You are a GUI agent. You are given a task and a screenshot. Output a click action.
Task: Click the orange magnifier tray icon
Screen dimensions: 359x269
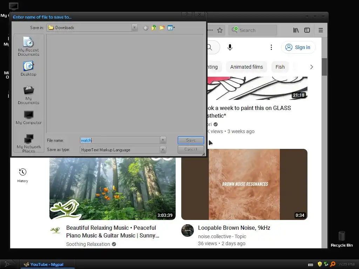333,264
